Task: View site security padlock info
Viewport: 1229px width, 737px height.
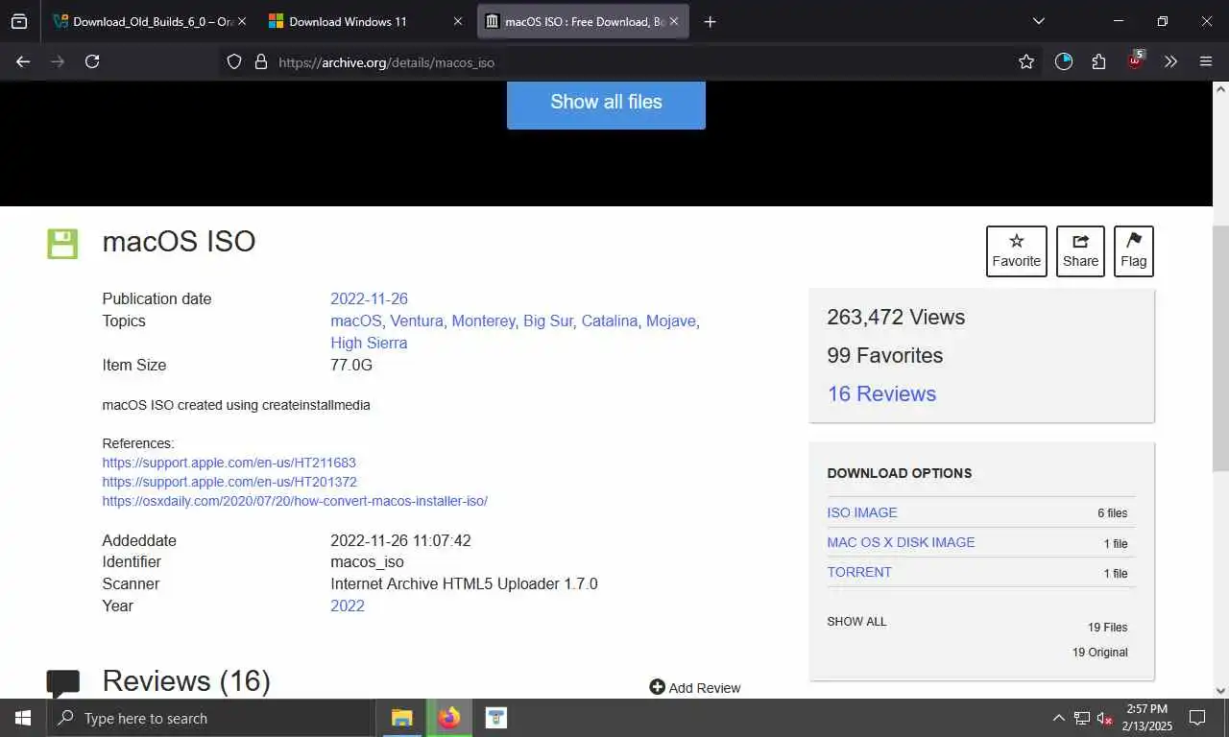Action: coord(260,61)
